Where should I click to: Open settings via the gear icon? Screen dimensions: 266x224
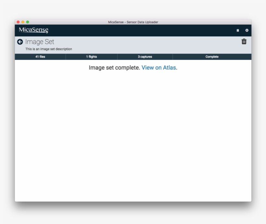coord(247,30)
